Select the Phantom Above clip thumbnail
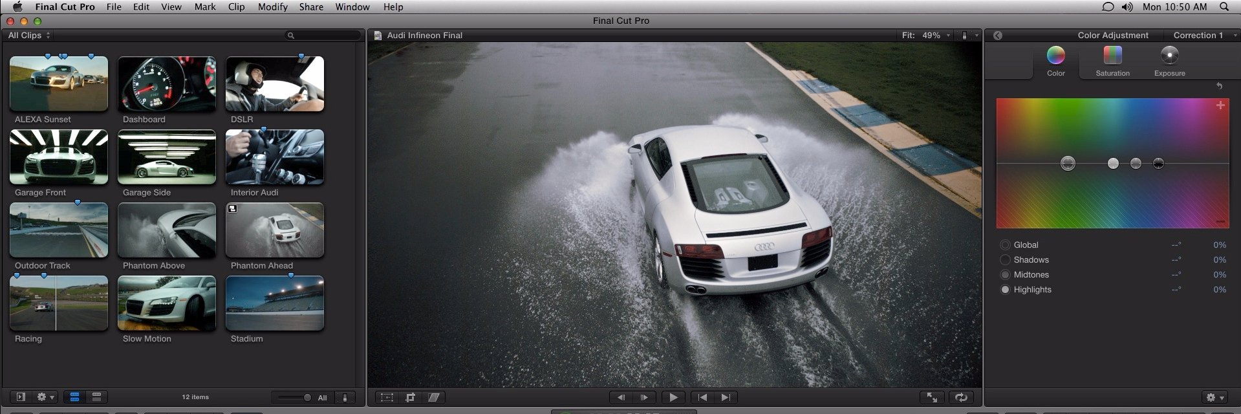Screen dimensions: 1241x414 pos(167,230)
